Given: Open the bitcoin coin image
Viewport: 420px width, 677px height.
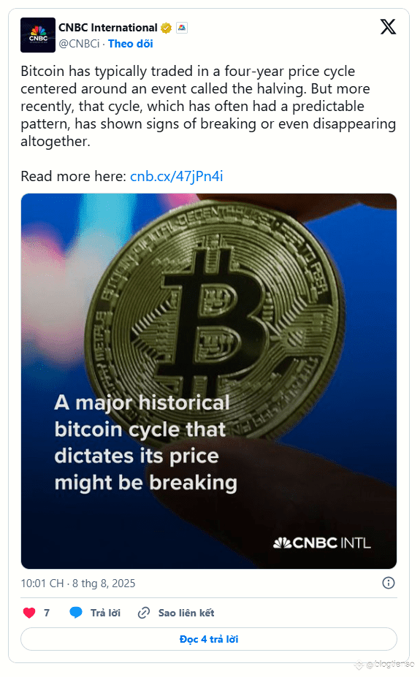Looking at the screenshot, I should pos(209,381).
